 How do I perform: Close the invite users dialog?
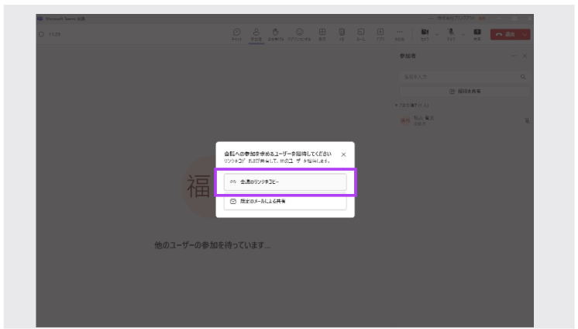(x=343, y=154)
